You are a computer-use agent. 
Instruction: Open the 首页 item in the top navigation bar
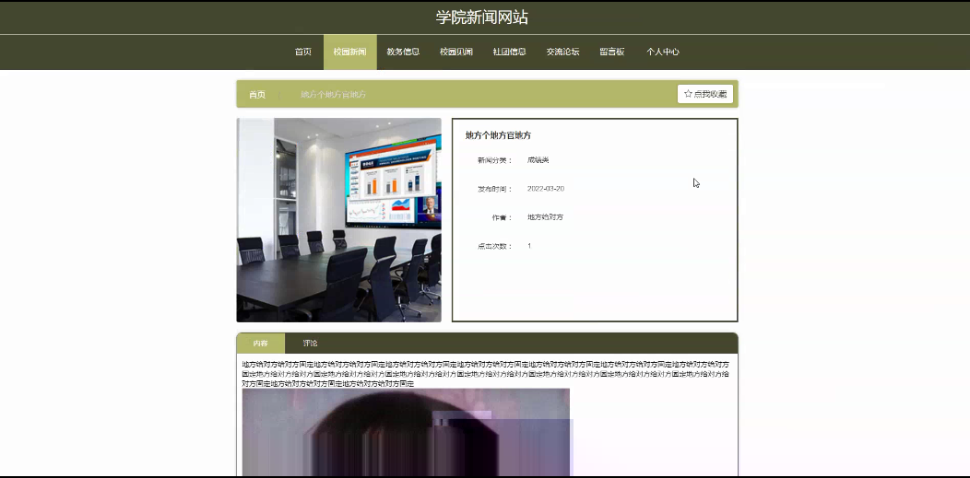pos(303,52)
